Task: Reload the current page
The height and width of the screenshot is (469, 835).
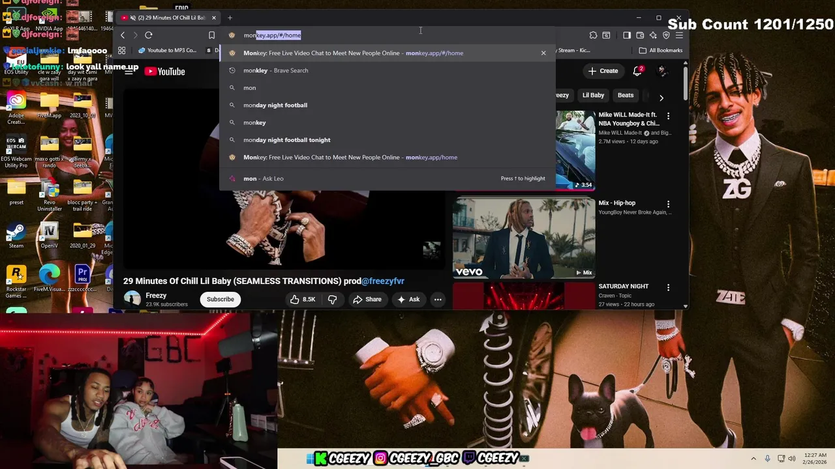Action: tap(149, 35)
